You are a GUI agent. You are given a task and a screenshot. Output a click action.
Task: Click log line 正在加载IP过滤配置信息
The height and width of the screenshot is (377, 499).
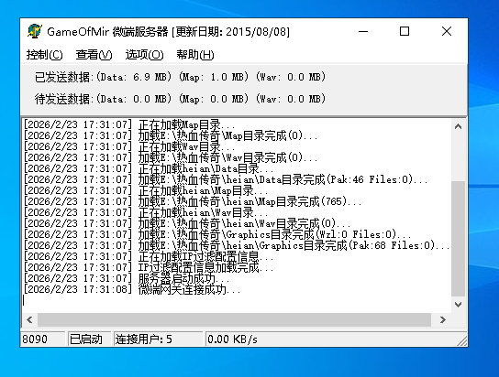149,256
